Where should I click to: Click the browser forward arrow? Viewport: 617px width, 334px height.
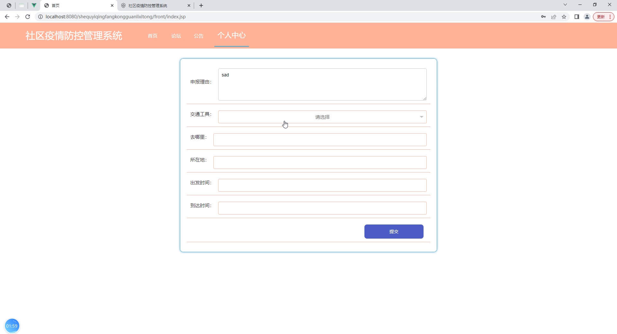point(17,17)
